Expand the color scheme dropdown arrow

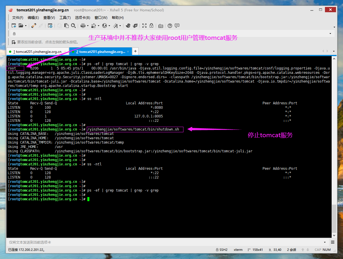click(x=98, y=26)
